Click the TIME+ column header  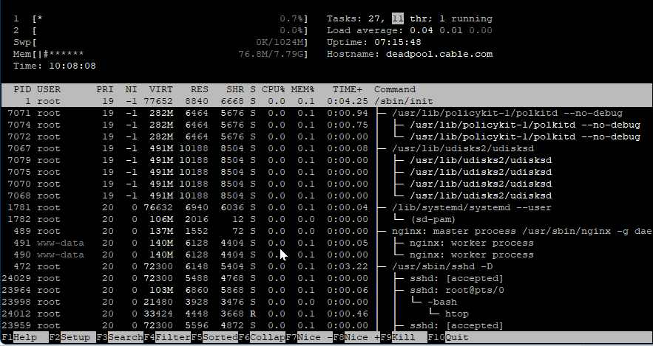347,89
